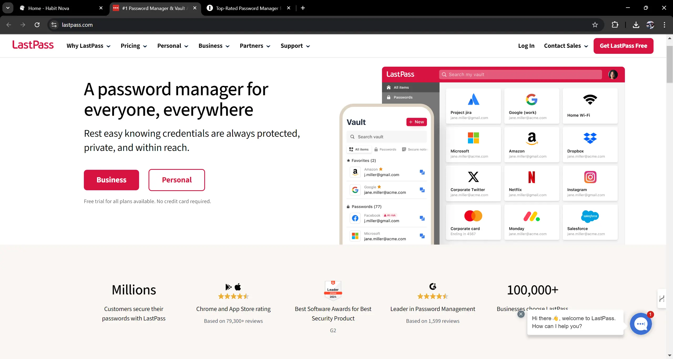Image resolution: width=673 pixels, height=359 pixels.
Task: Click the Home Wi-Fi icon tile
Action: [x=590, y=106]
